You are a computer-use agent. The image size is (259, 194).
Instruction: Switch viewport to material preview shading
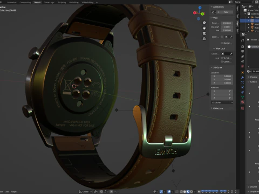[188, 192]
